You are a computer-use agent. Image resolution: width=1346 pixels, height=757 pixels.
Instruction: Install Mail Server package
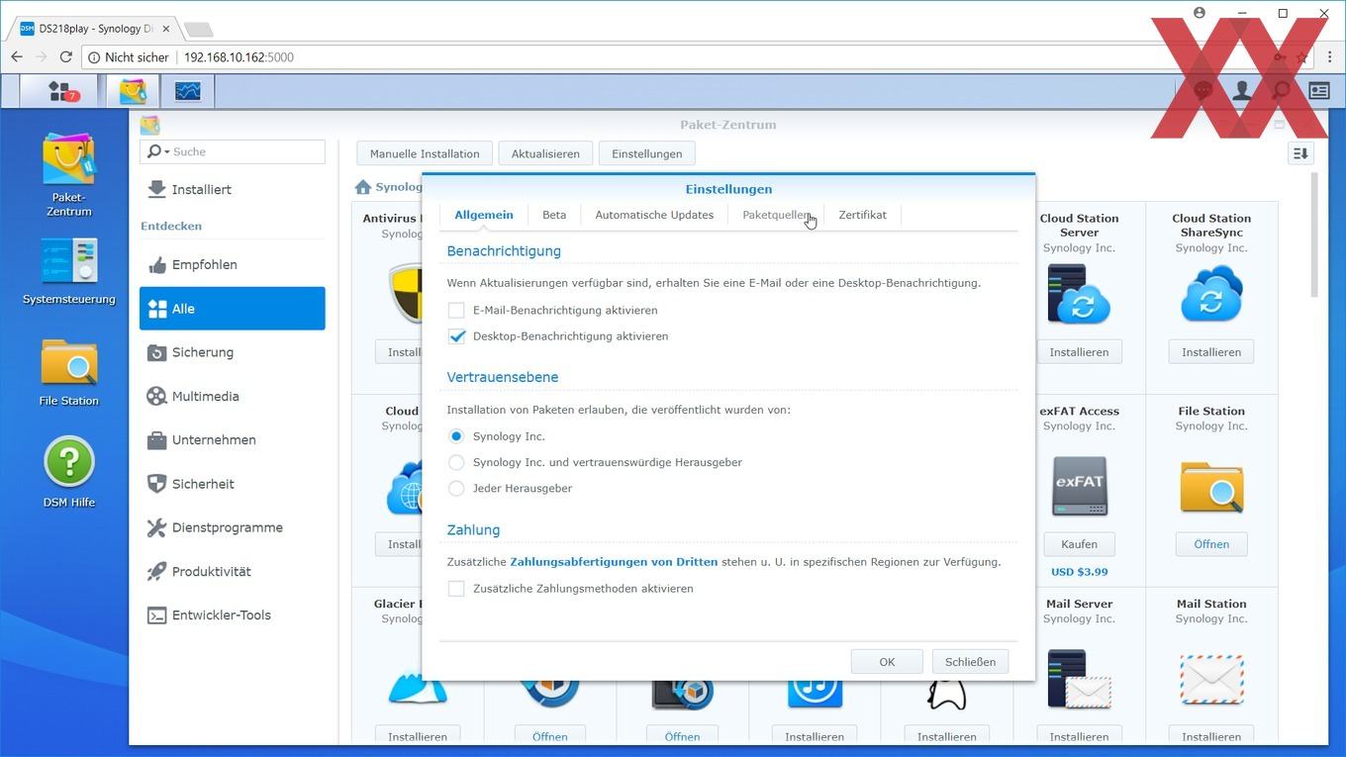pyautogui.click(x=1079, y=736)
